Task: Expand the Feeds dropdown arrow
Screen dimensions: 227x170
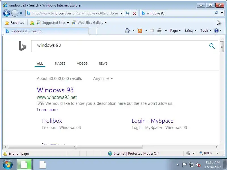Action: (146, 31)
